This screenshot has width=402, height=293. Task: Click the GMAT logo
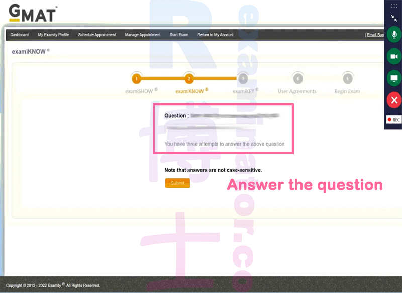(33, 13)
